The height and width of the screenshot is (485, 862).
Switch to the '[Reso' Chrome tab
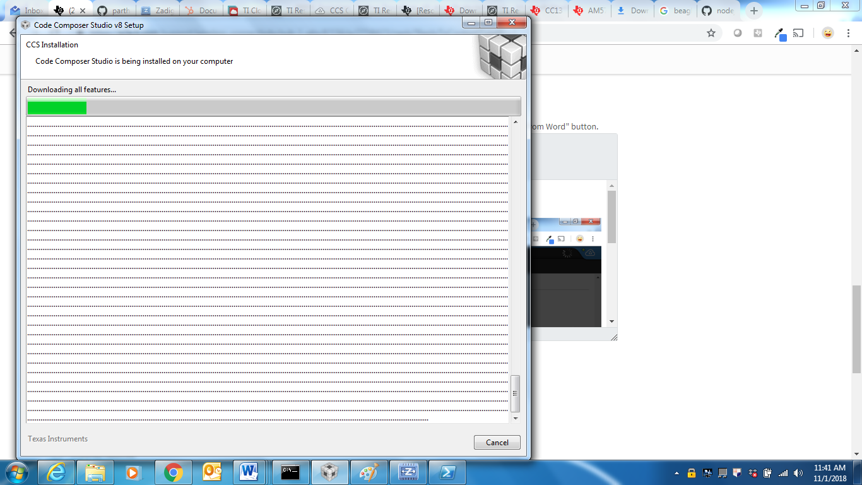[417, 11]
